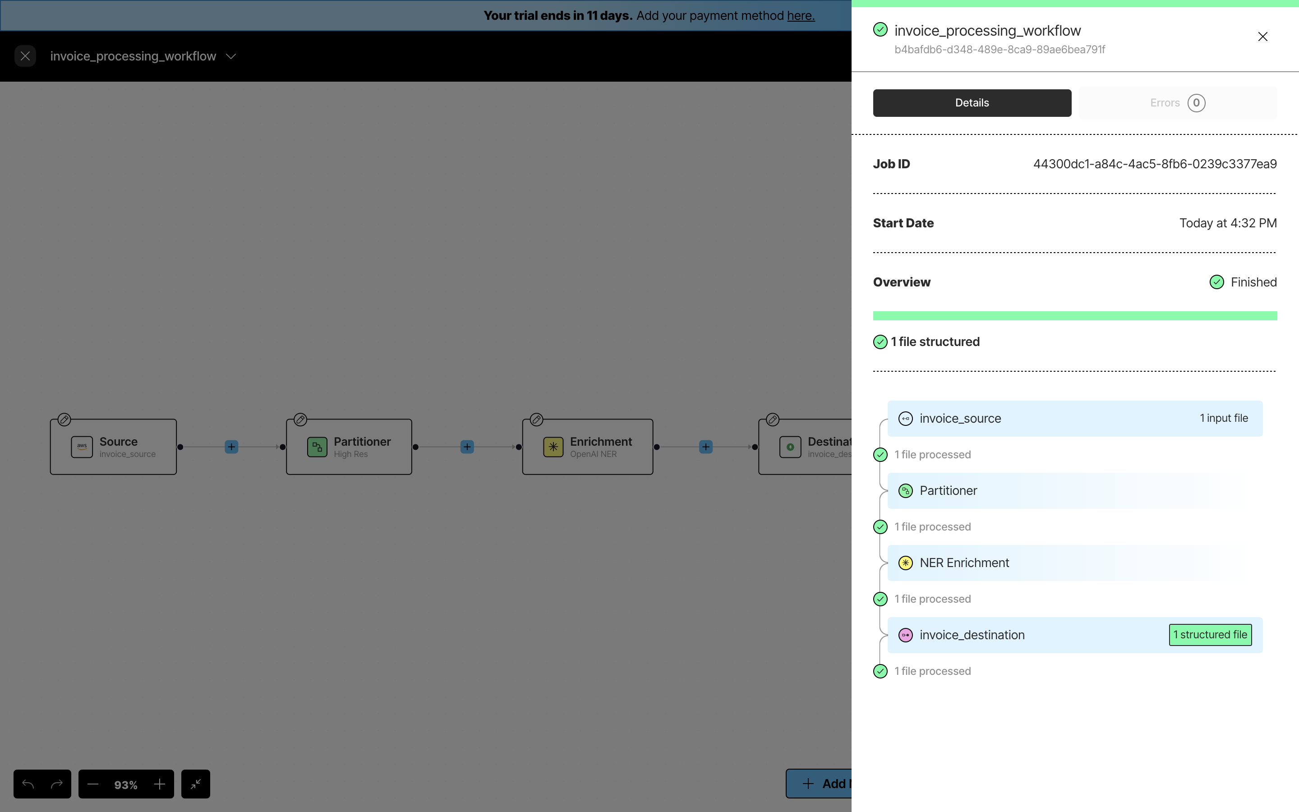The height and width of the screenshot is (812, 1299).
Task: Zoom in with plus button
Action: (159, 784)
